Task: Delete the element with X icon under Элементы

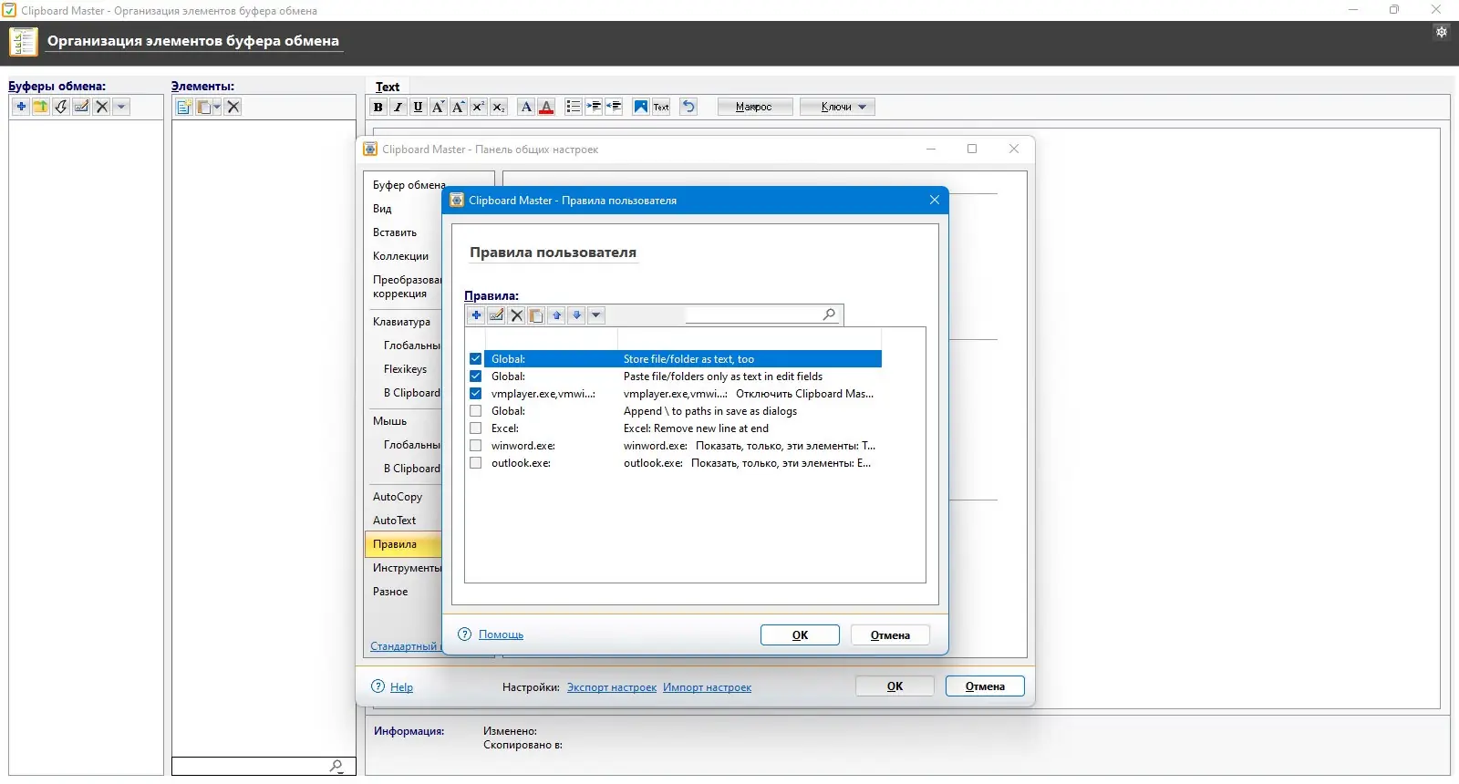Action: point(233,107)
